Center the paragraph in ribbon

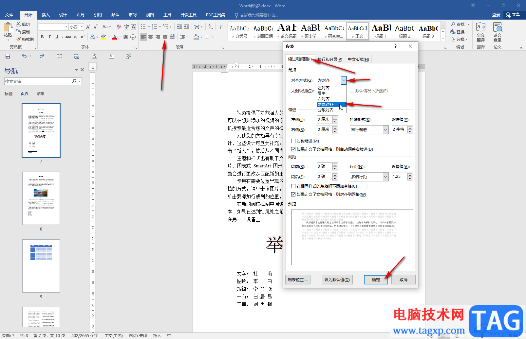coord(151,37)
